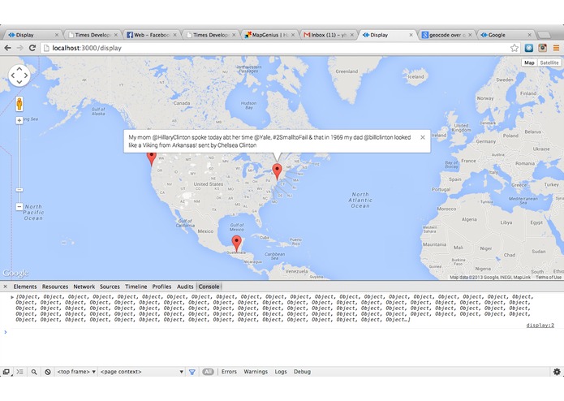Zoom in with map plus button

click(19, 120)
